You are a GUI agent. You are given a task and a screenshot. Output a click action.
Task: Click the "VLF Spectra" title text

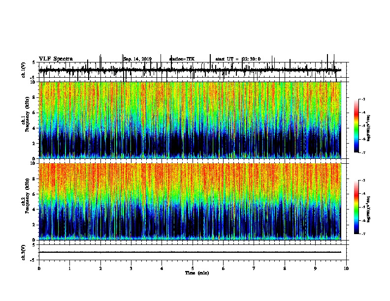(56, 59)
